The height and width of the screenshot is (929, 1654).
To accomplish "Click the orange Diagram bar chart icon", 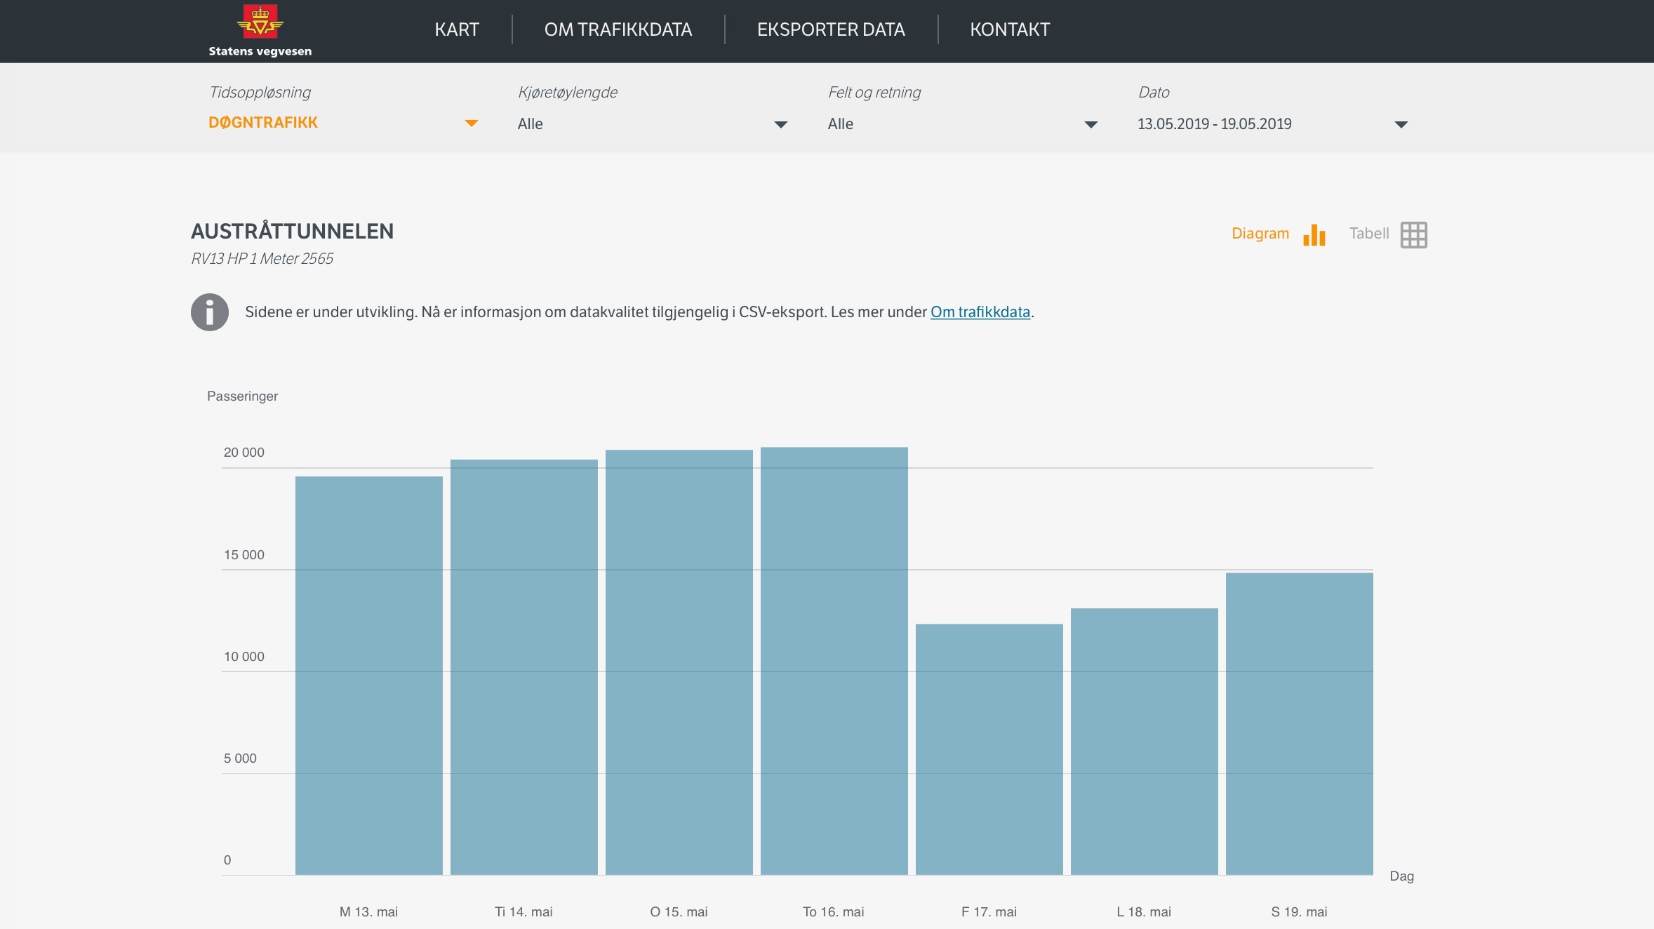I will click(x=1314, y=235).
